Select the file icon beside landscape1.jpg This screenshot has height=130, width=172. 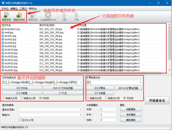click(3, 29)
